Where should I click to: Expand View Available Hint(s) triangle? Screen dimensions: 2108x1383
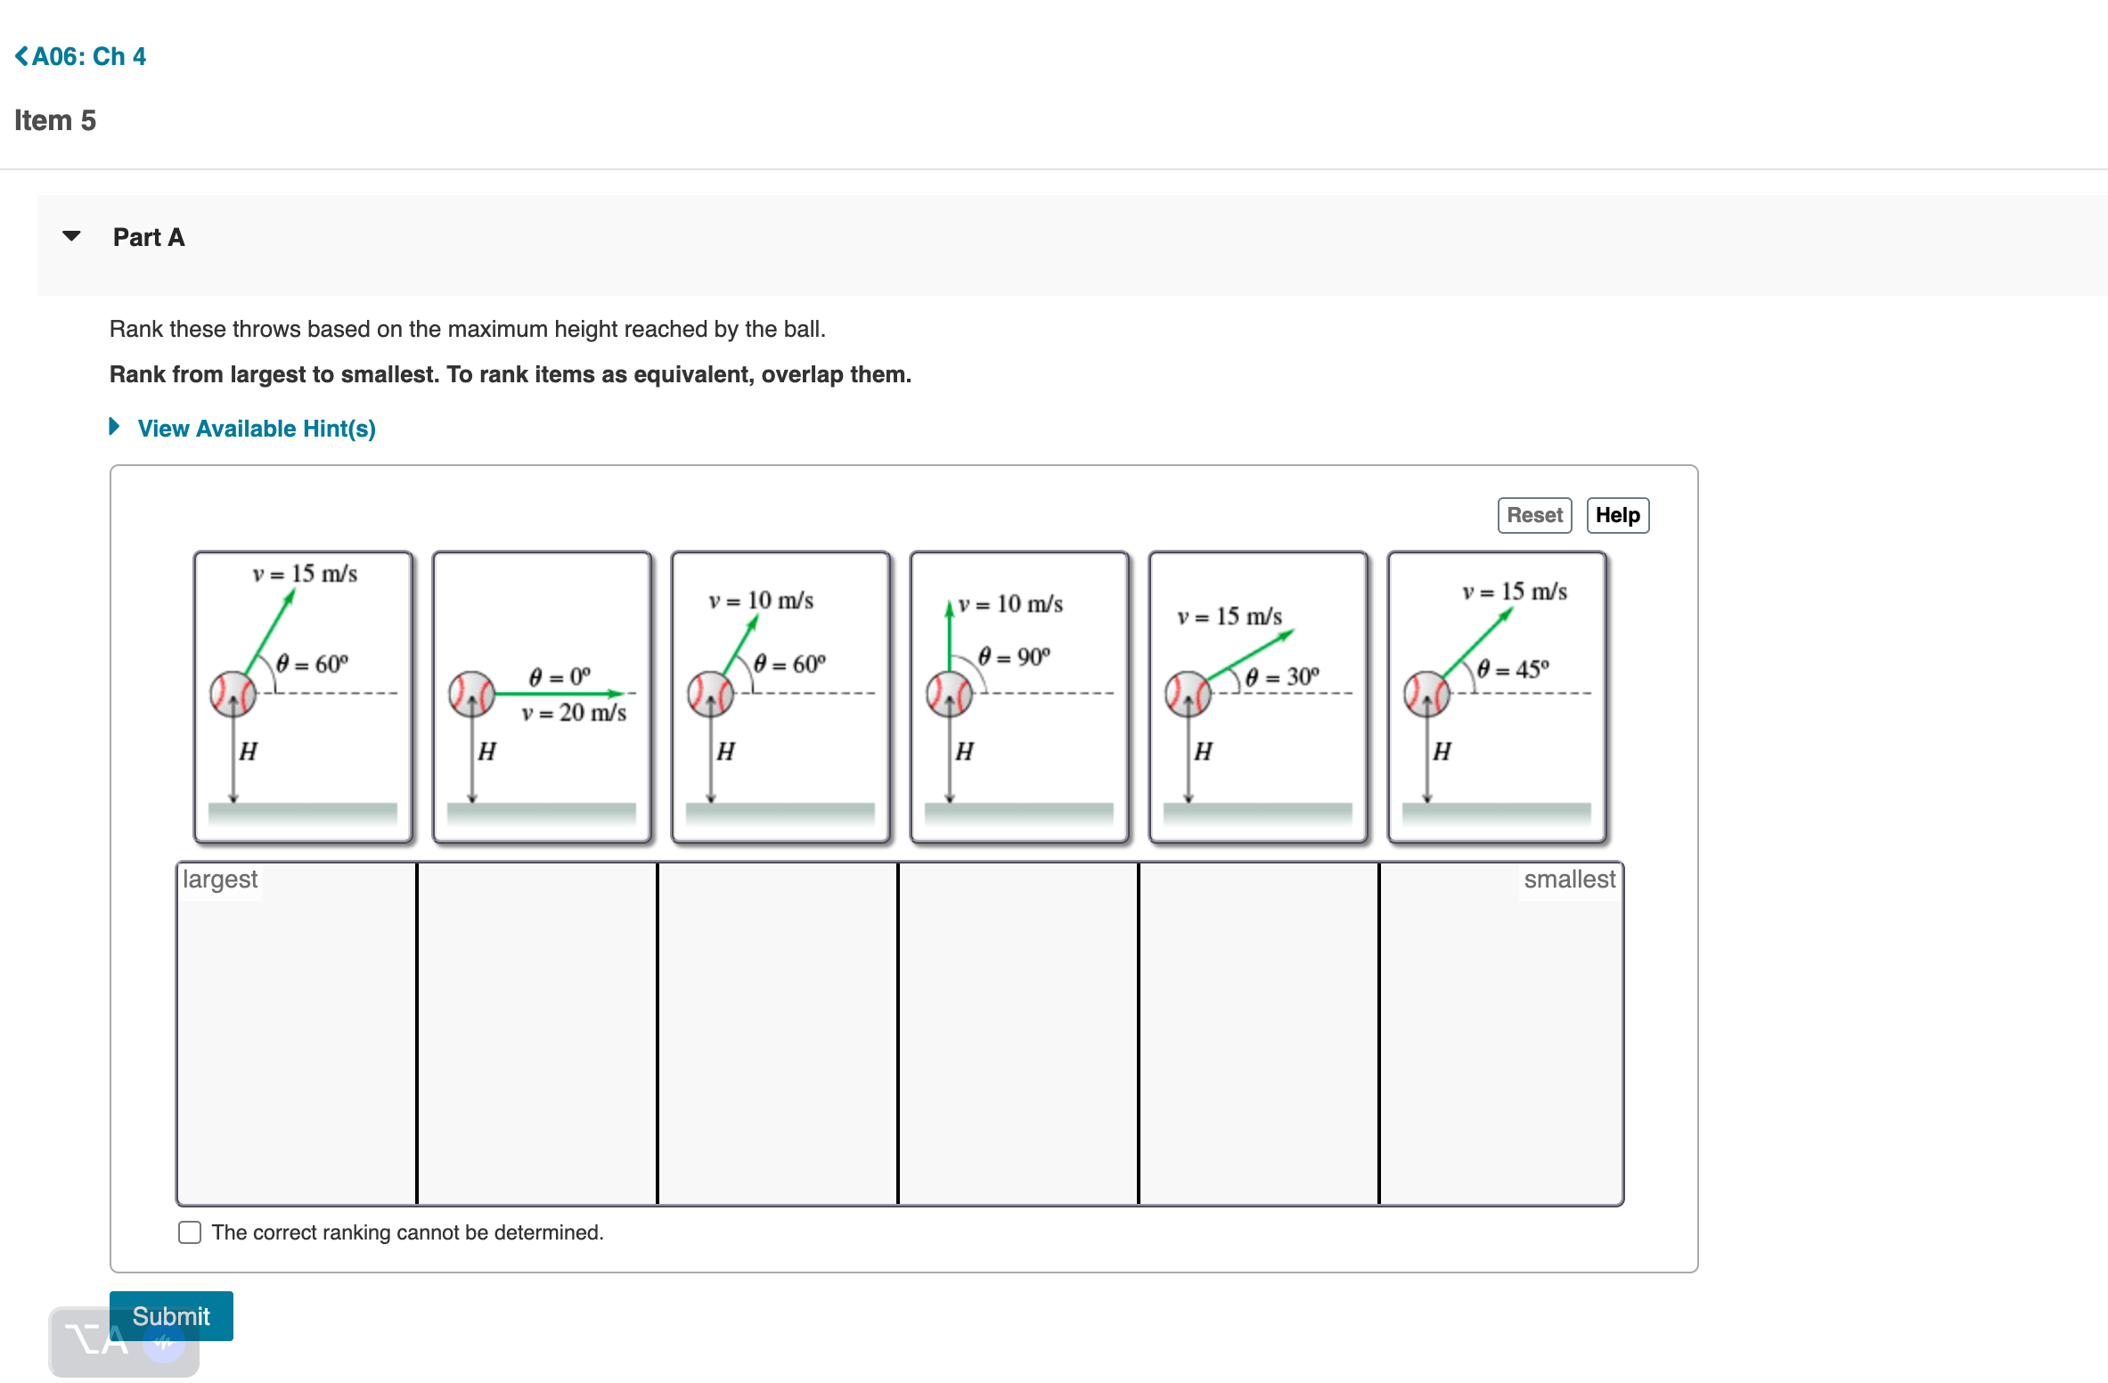114,427
